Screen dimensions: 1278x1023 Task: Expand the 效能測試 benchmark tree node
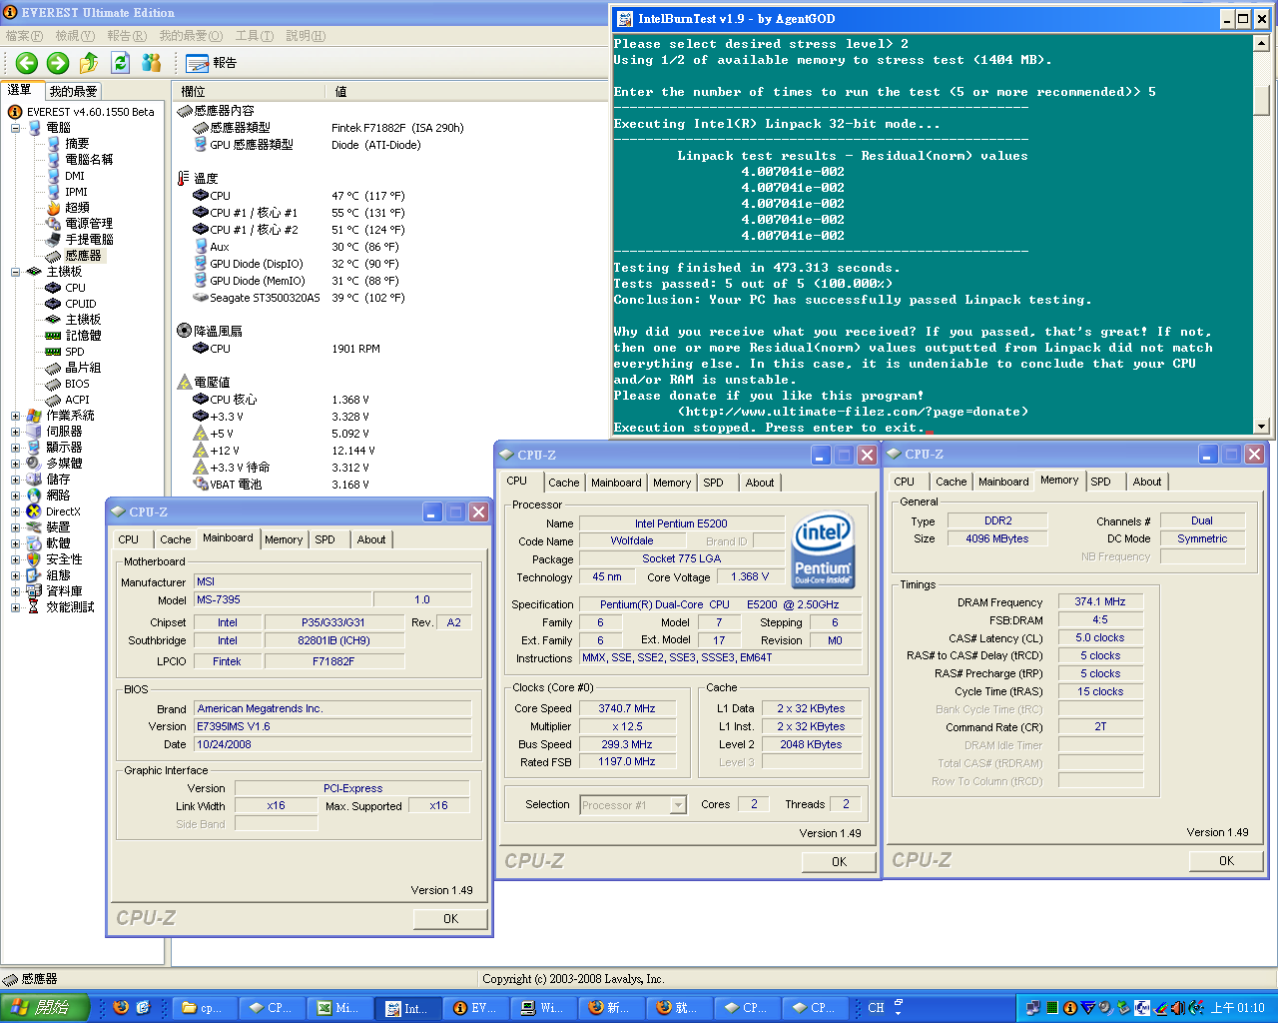click(x=15, y=607)
